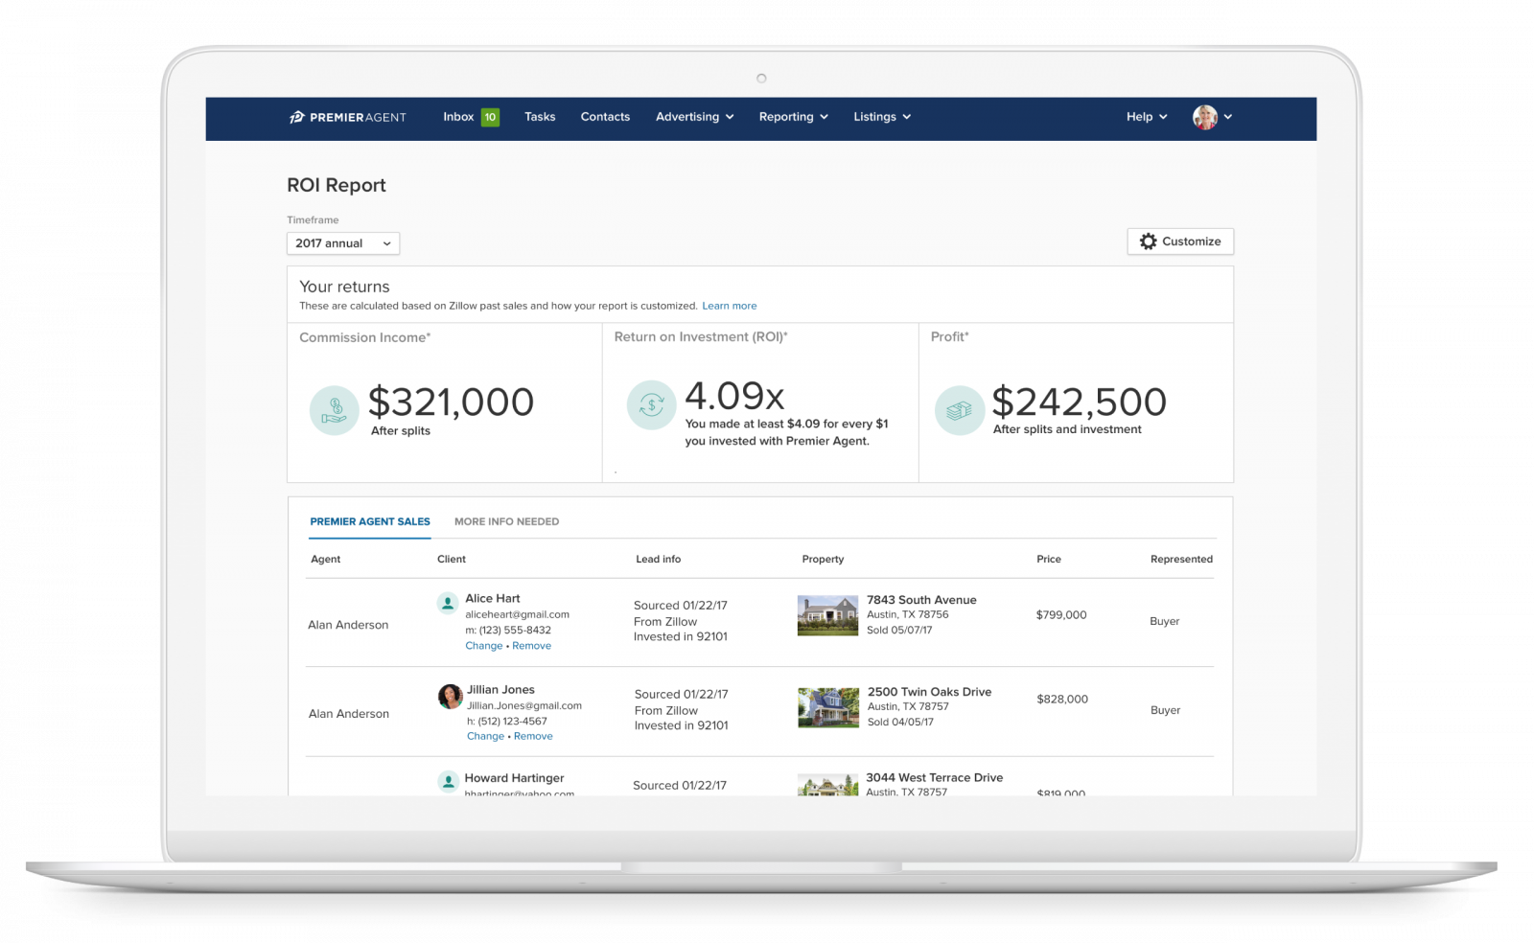Expand the Advertising dropdown menu

[694, 117]
